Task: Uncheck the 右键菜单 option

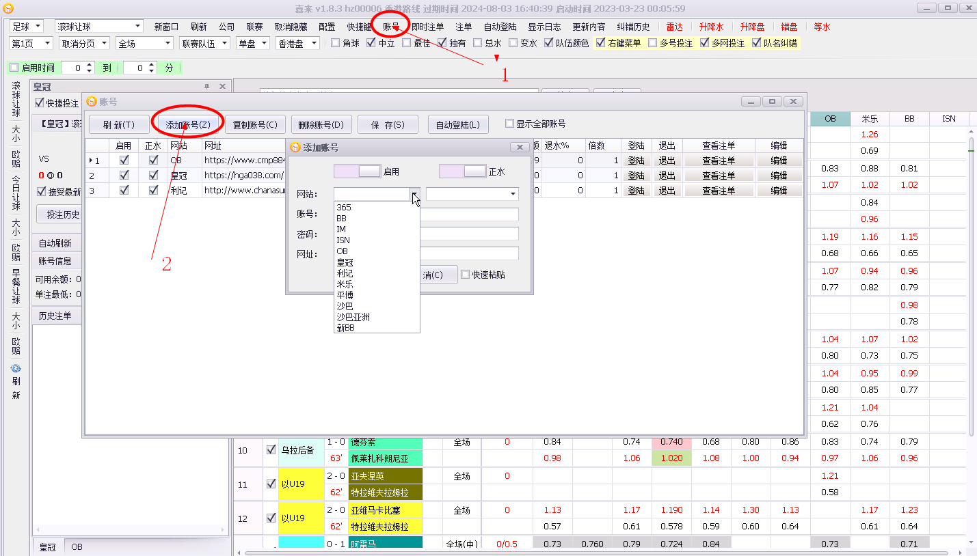Action: [x=601, y=43]
